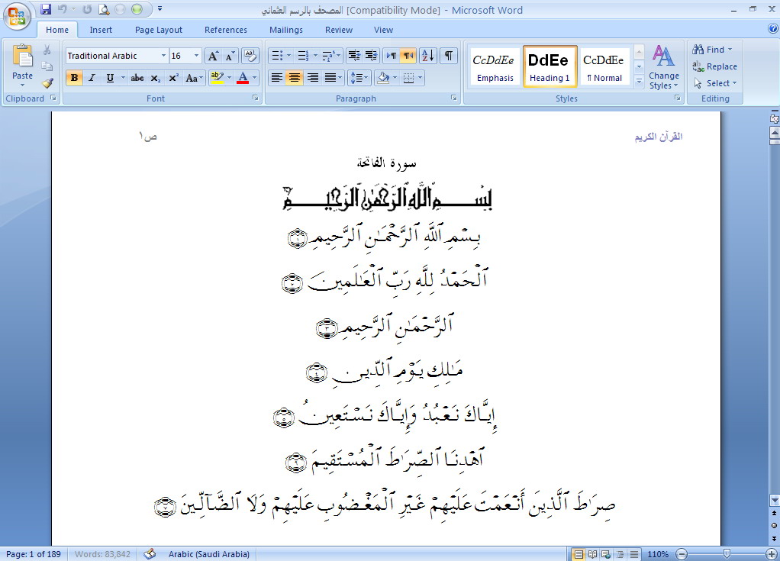Screen dimensions: 780x561
Task: Grow the font size
Action: (213, 56)
